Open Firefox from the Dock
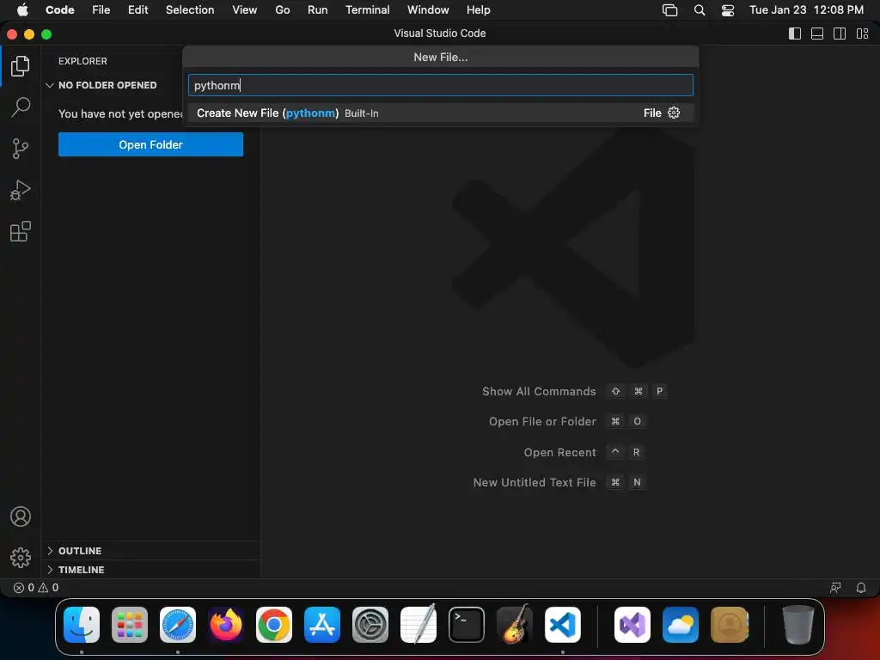880x660 pixels. 226,625
